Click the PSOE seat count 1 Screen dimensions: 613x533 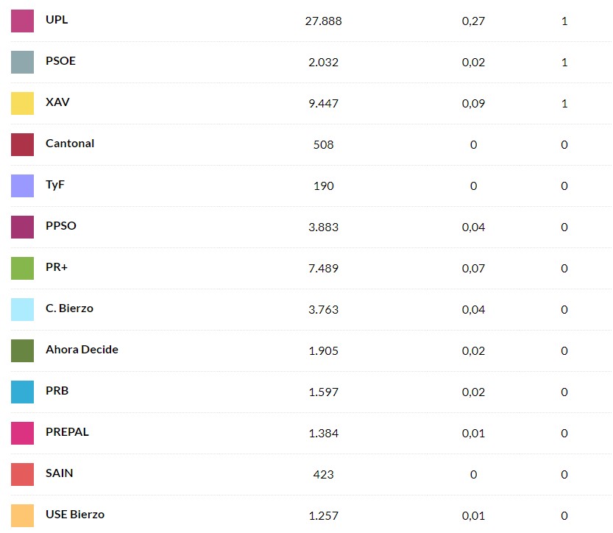point(564,62)
